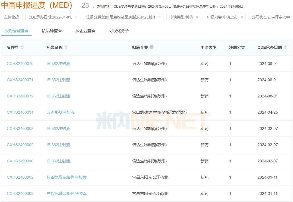Open receipt number link CXHS2400034
Image resolution: width=293 pixels, height=202 pixels.
tap(20, 112)
